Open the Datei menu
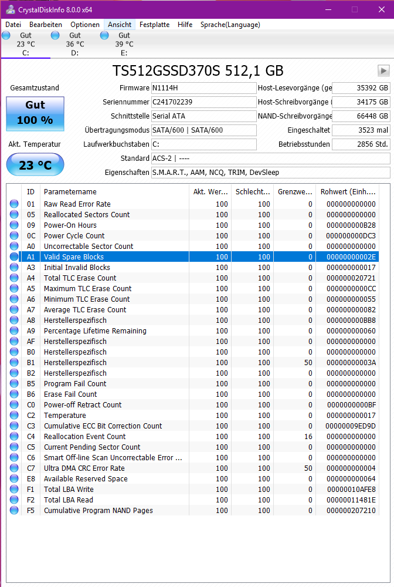Viewport: 394px width, 587px height. pyautogui.click(x=13, y=25)
